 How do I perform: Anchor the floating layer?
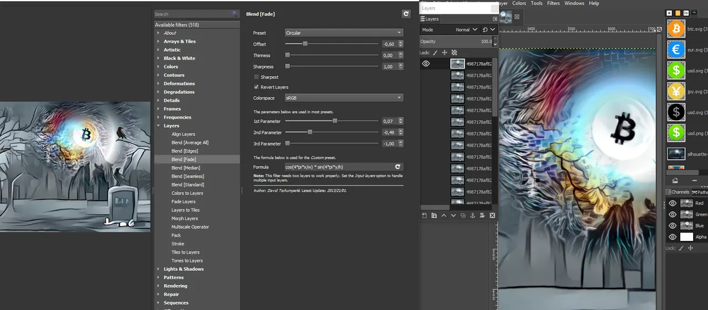coord(473,216)
